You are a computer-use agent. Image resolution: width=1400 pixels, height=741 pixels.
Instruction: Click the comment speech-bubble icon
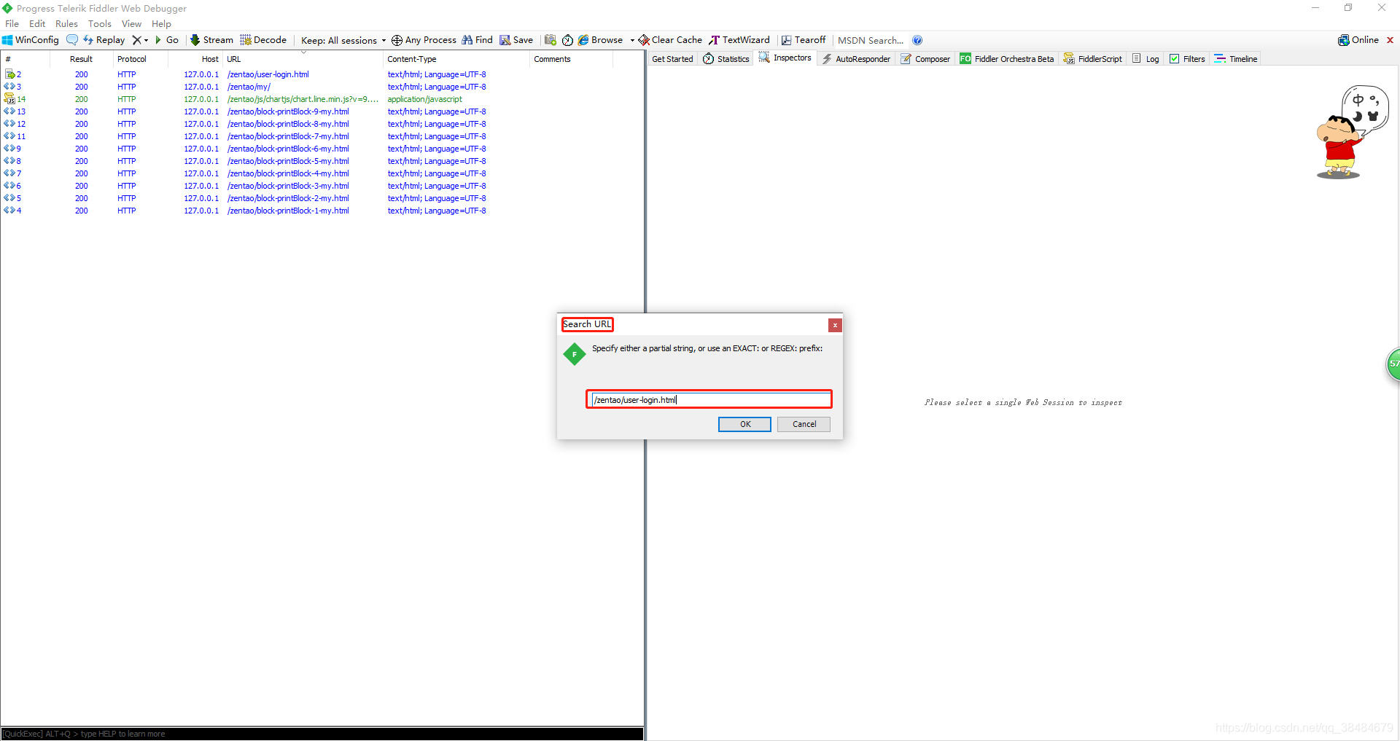tap(72, 40)
